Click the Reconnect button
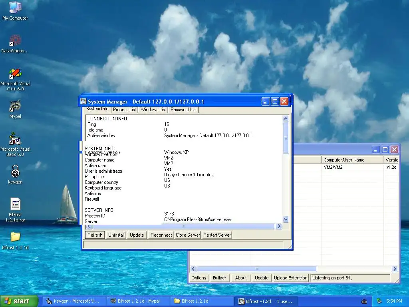Viewport: 409px width, 307px height. click(x=161, y=235)
